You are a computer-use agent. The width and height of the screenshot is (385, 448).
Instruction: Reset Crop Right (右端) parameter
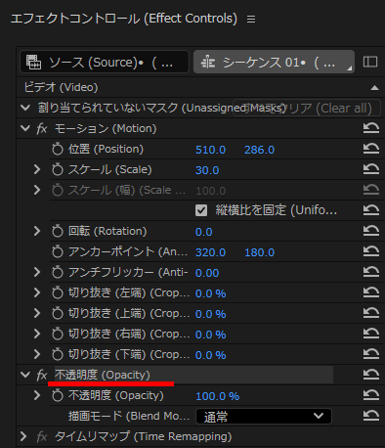(371, 334)
